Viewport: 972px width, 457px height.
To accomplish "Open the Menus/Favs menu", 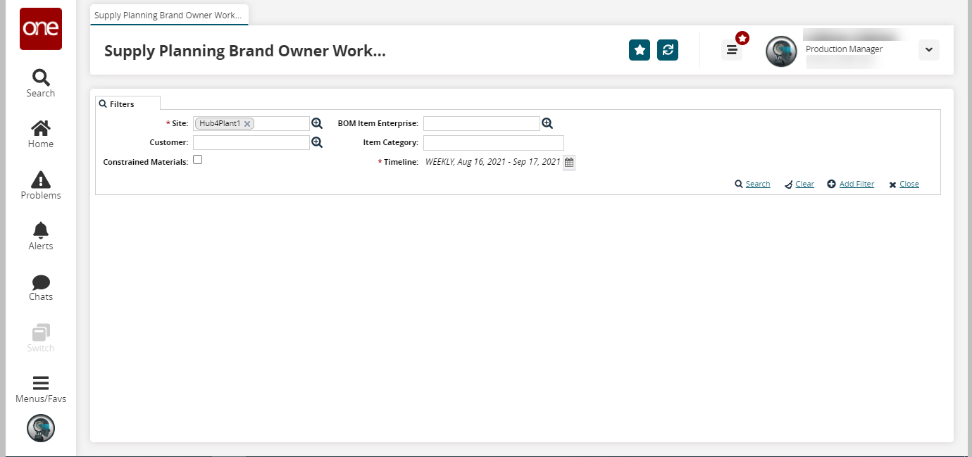I will coord(41,389).
